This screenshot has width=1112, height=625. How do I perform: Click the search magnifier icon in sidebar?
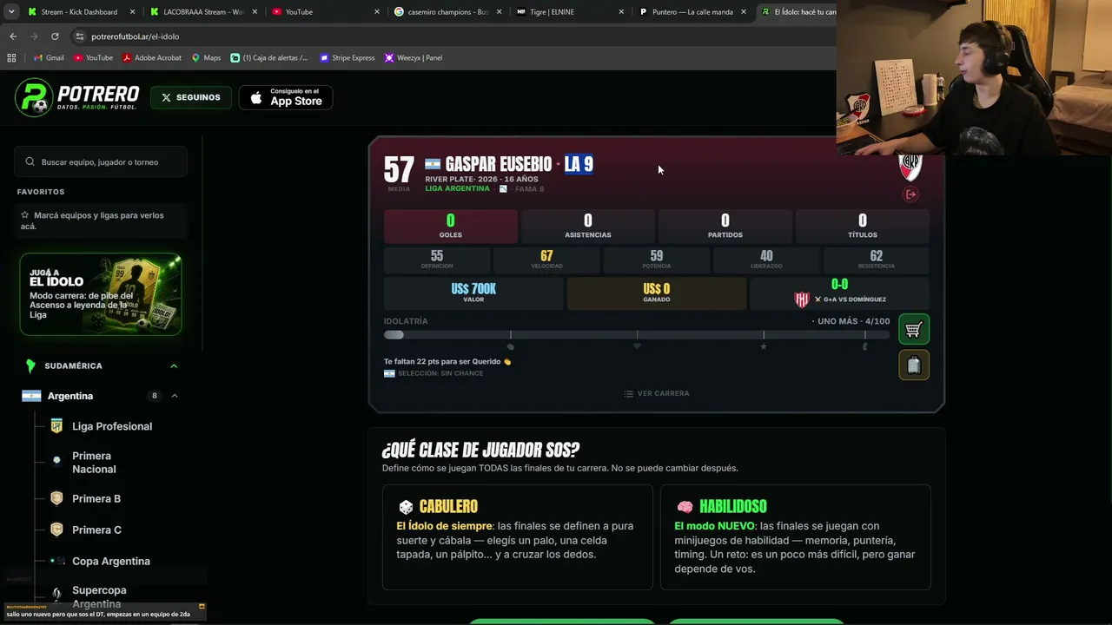pos(30,161)
